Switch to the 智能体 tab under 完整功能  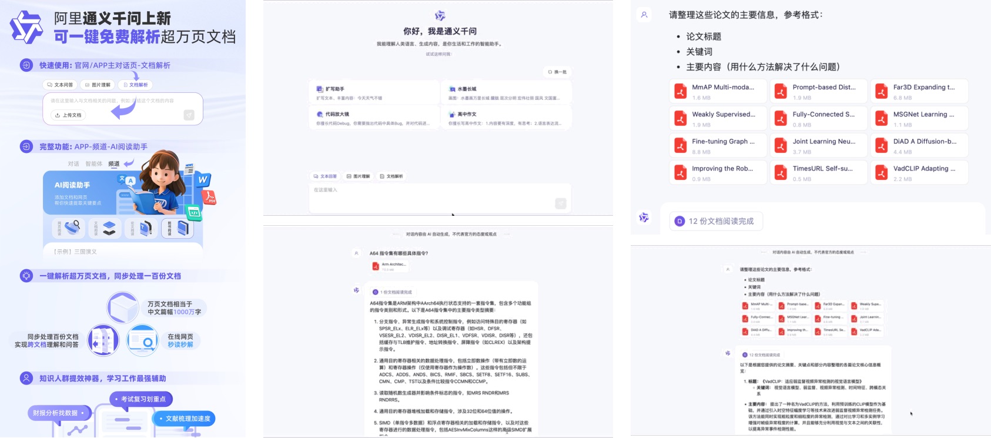[x=93, y=163]
